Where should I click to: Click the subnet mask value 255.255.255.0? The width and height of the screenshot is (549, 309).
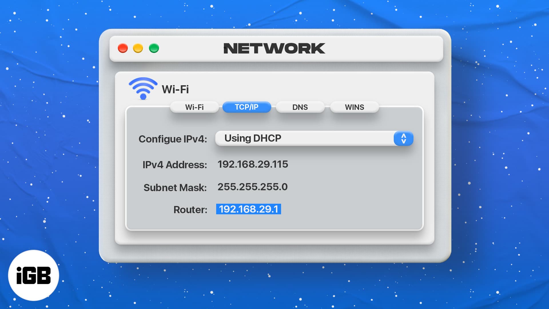[x=252, y=187]
